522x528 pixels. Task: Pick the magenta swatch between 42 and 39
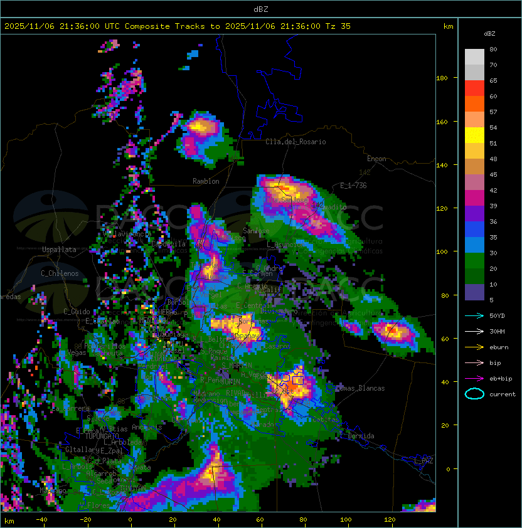coord(474,198)
